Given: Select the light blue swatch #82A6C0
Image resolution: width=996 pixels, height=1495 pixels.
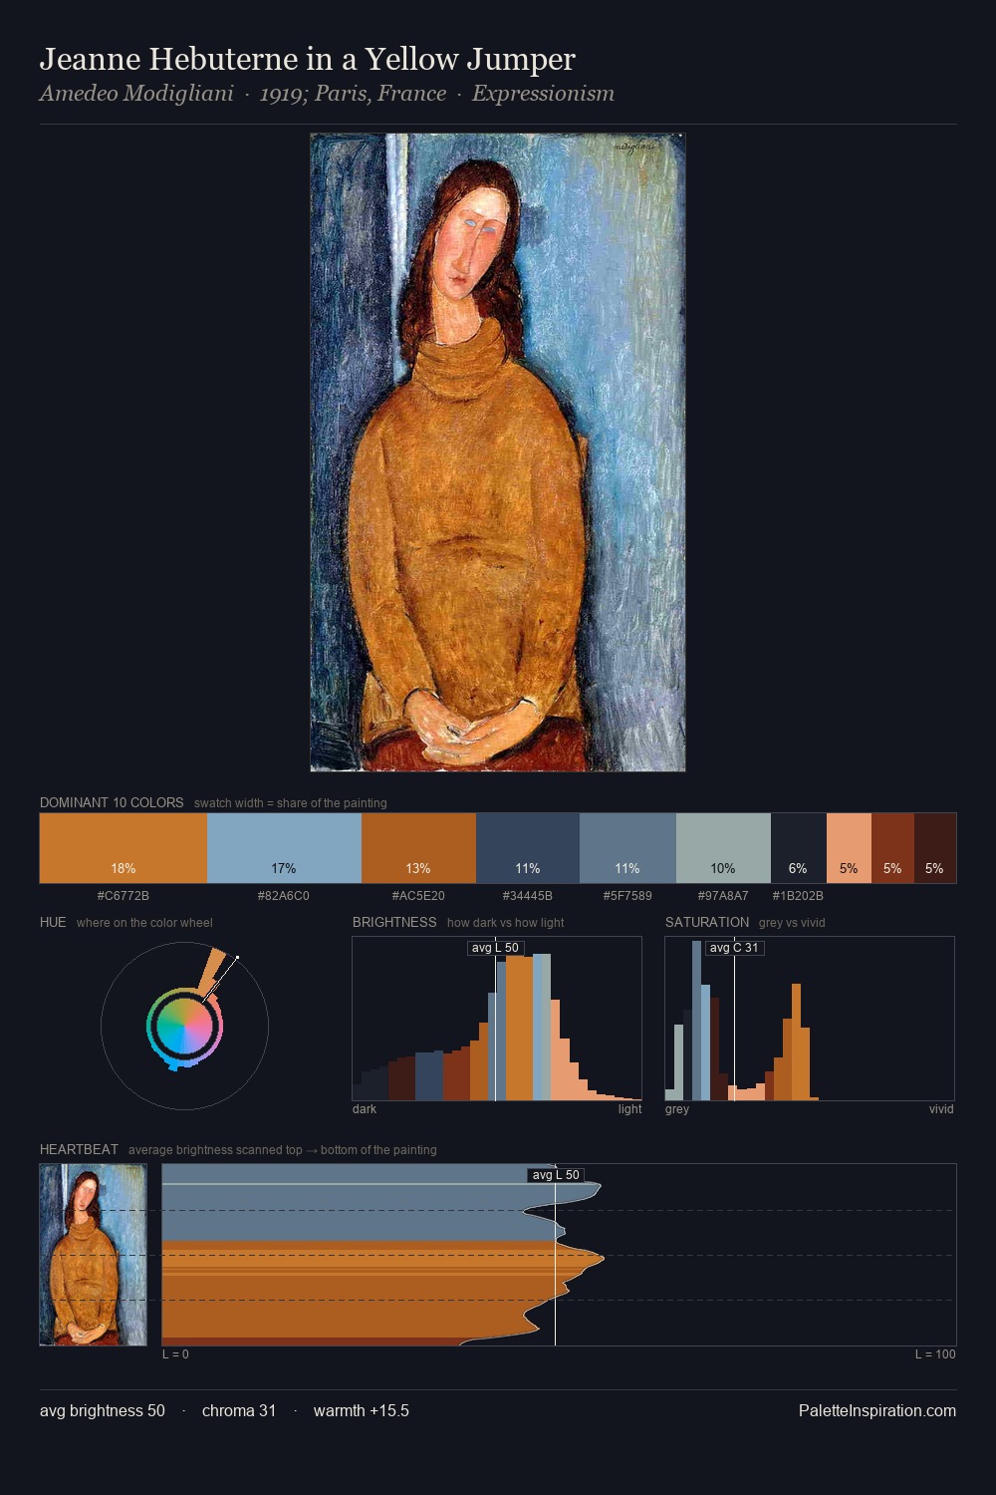Looking at the screenshot, I should click(284, 848).
